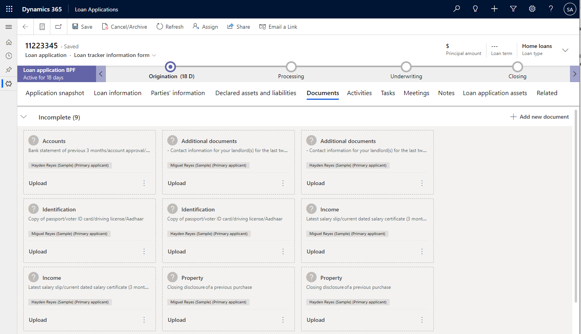Open Declared assets and liabilities tab
The width and height of the screenshot is (581, 334).
(x=256, y=93)
